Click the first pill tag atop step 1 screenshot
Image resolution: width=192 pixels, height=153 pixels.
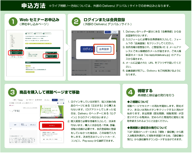click(x=29, y=33)
